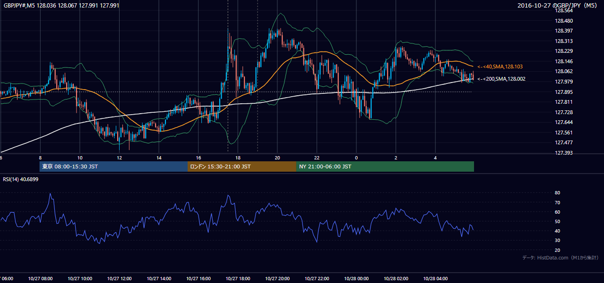The image size is (604, 283).
Task: Click the RSI scale 40 level
Action: [557, 231]
